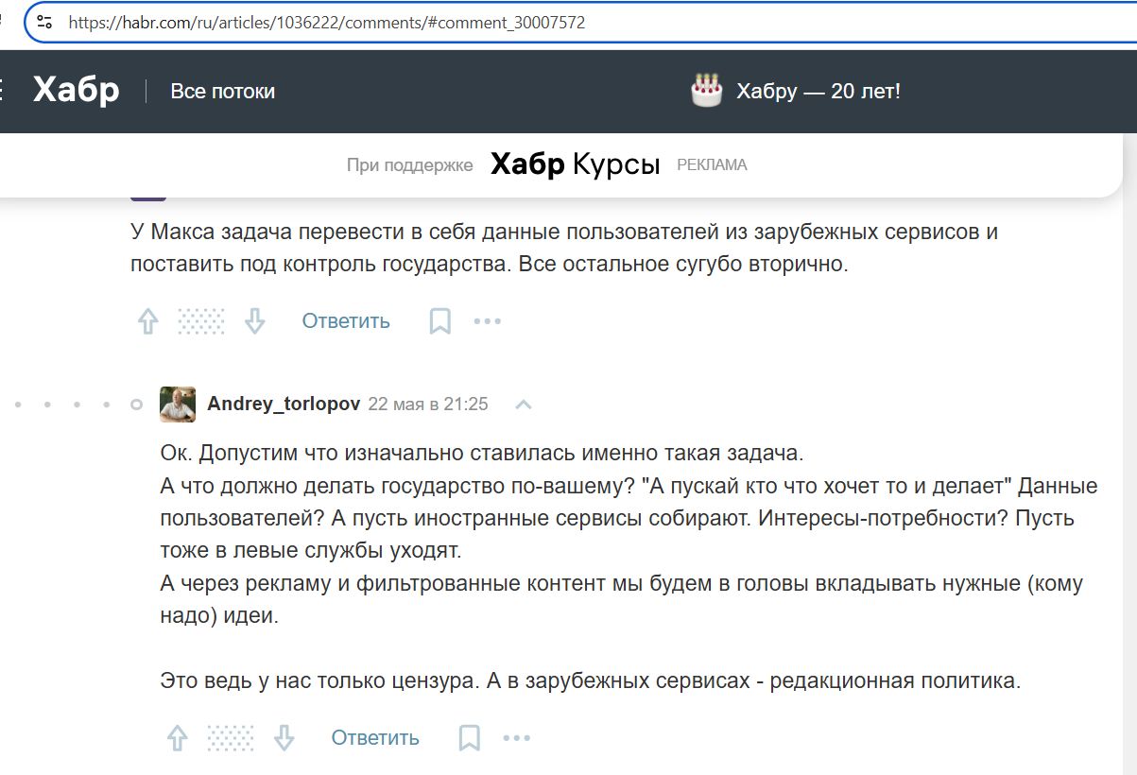Click the line starting 'Это ведь у нас только цензура'
The image size is (1137, 775).
click(591, 680)
